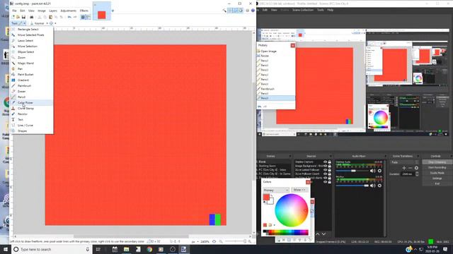Pick the Move Selection tool
This screenshot has height=254, width=453.
tap(31, 46)
